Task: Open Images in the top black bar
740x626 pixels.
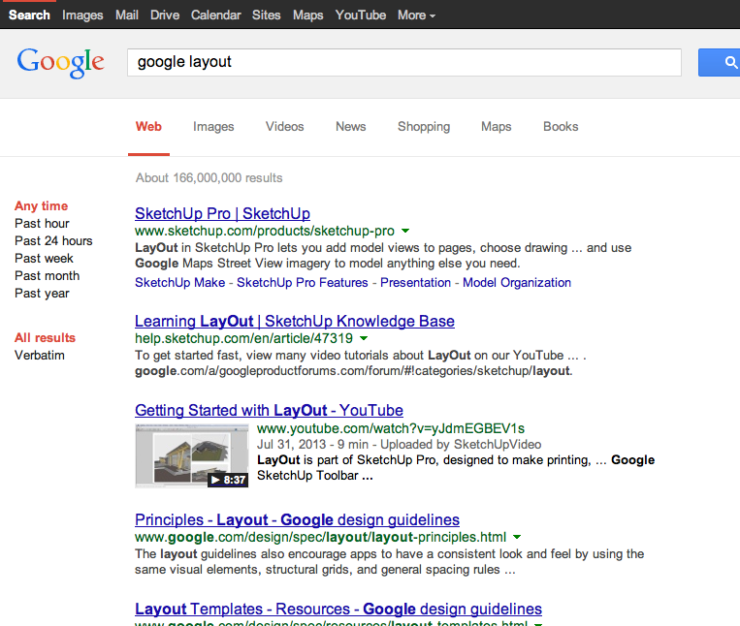Action: pyautogui.click(x=82, y=16)
